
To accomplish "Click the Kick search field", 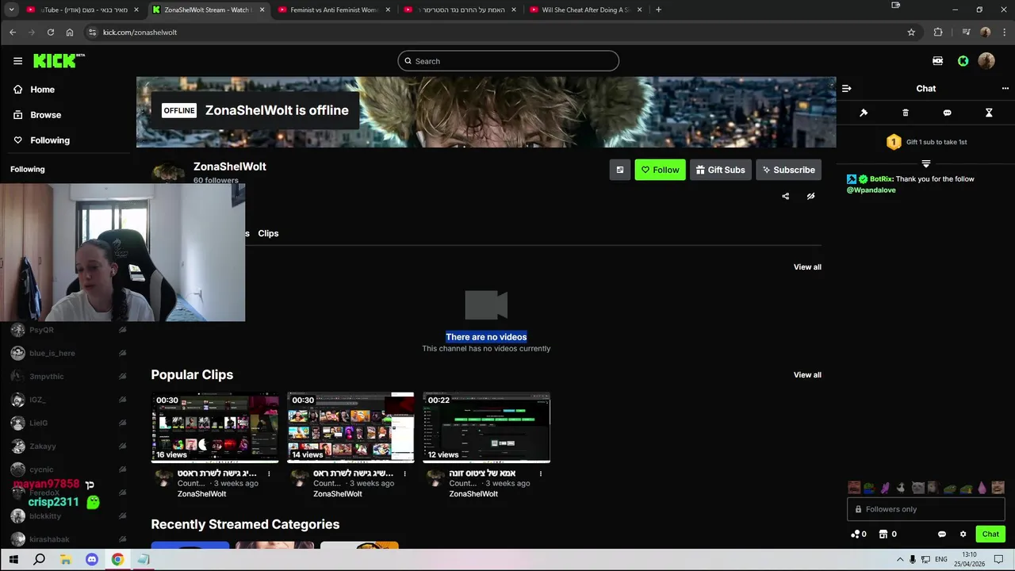I will [x=508, y=61].
